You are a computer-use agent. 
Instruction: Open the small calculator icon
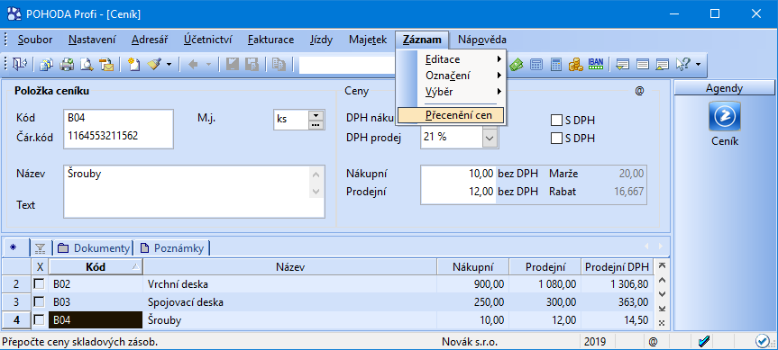536,65
